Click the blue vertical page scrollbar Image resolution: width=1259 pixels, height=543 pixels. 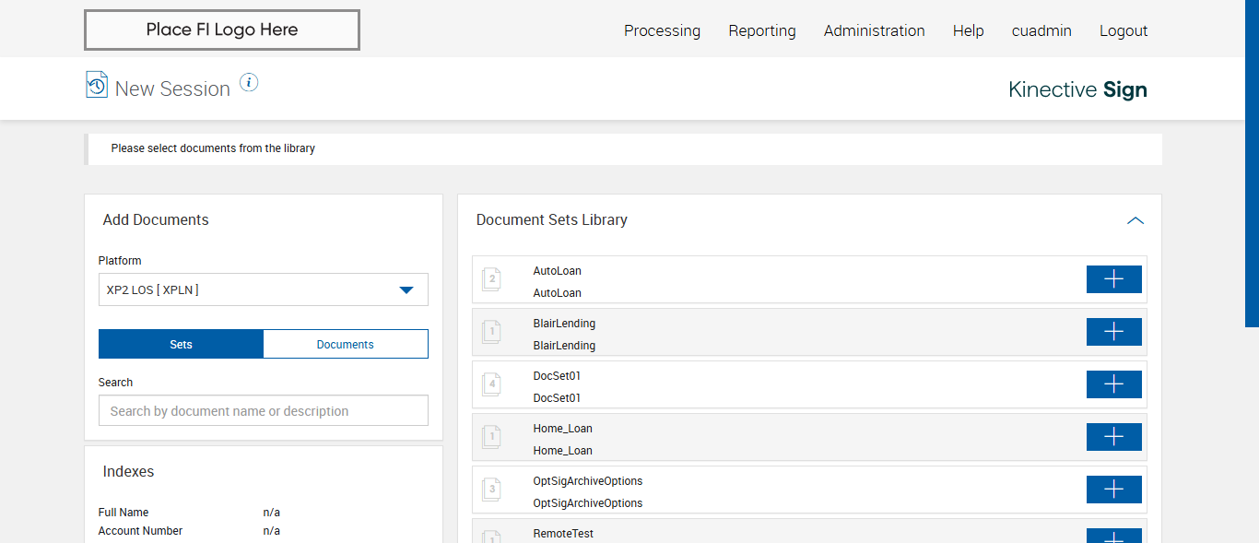pyautogui.click(x=1252, y=163)
